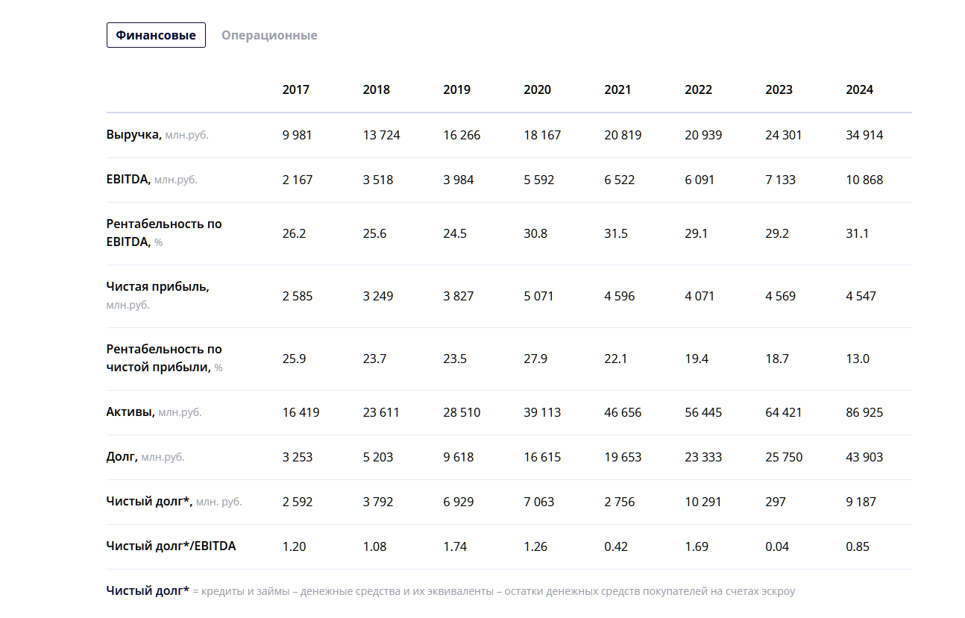Click the 2017 column header
Viewport: 965px width, 618px height.
point(295,89)
